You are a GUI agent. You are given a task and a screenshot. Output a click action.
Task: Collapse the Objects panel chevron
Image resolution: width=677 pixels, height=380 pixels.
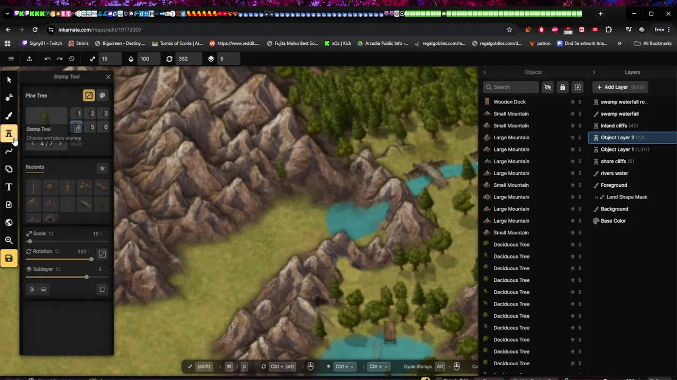click(484, 72)
